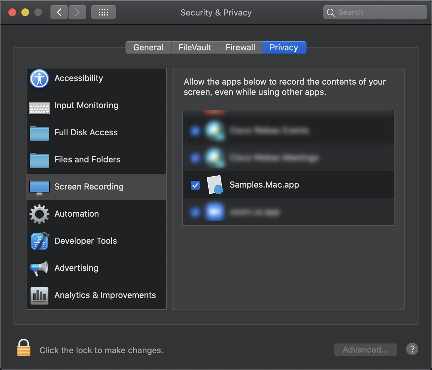Click the Automation gear icon
This screenshot has width=432, height=370.
tap(39, 214)
